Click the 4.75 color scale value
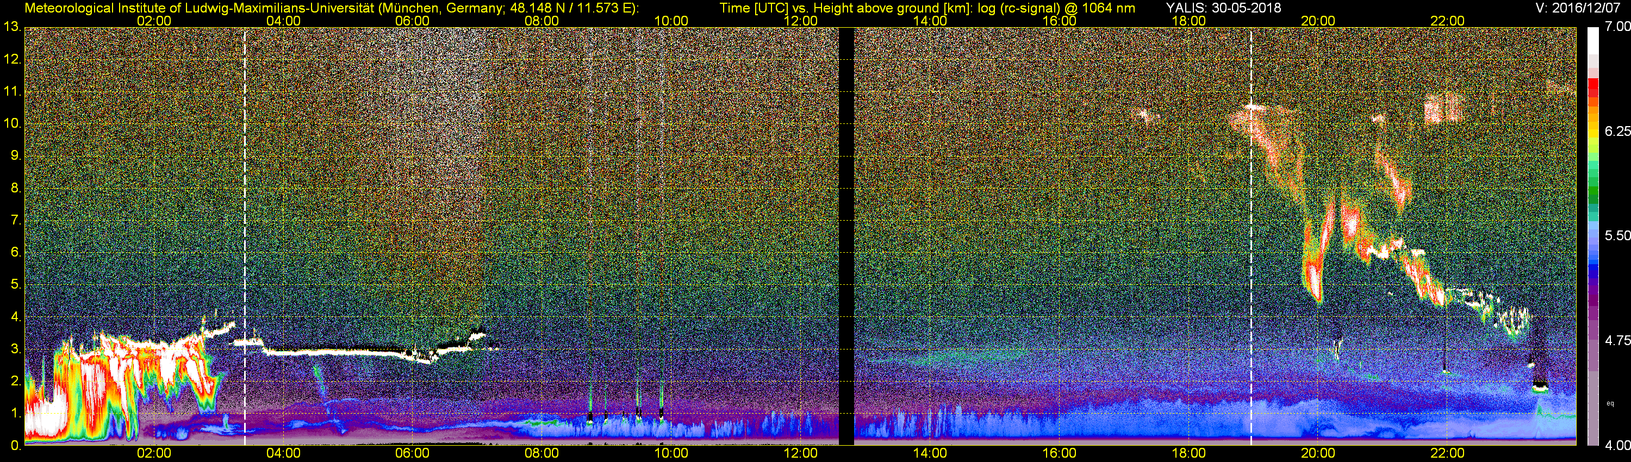The width and height of the screenshot is (1631, 462). (x=1618, y=340)
